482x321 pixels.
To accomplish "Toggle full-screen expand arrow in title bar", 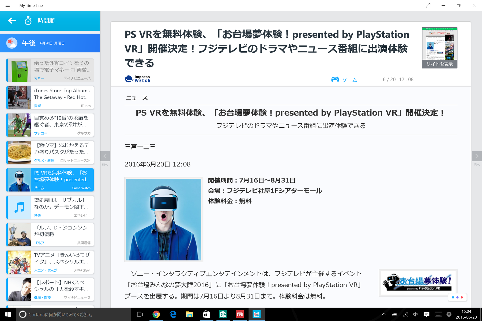I will point(428,5).
